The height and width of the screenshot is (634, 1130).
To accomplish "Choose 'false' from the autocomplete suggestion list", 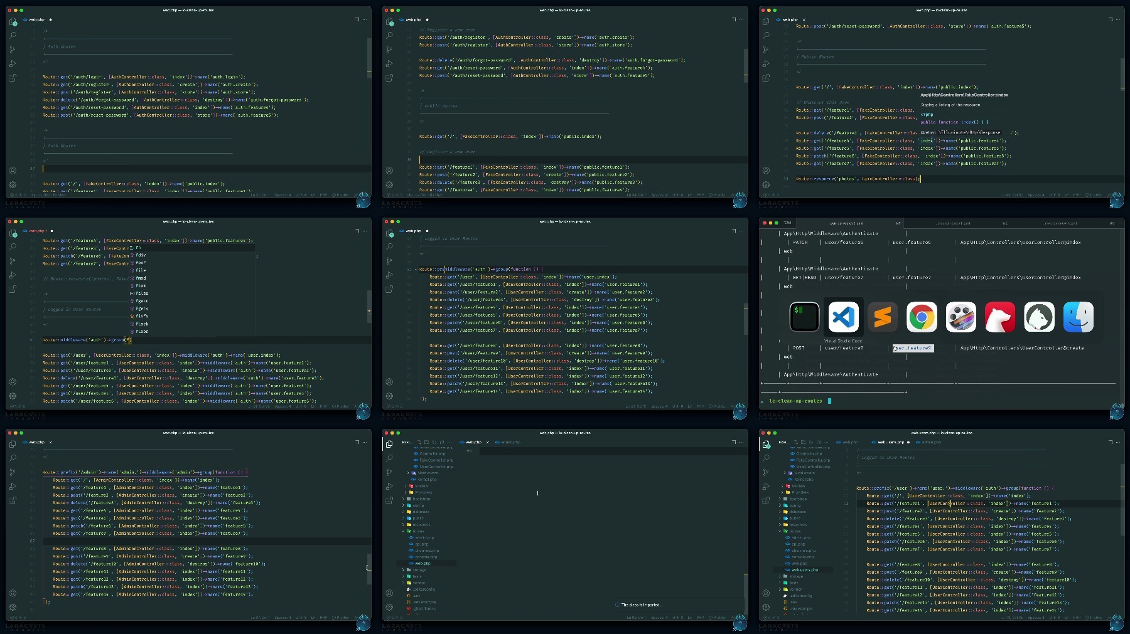I will [192, 293].
